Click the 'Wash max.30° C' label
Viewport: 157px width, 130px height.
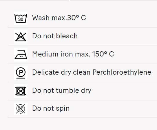click(x=59, y=18)
